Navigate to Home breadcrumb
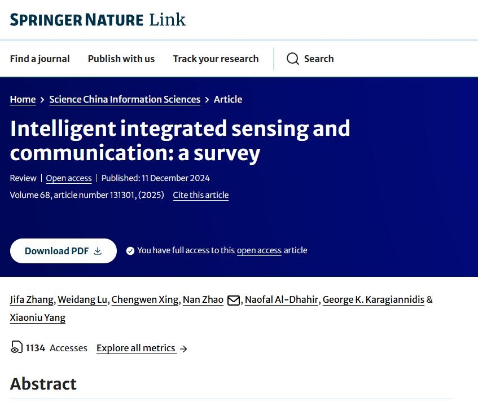The width and height of the screenshot is (478, 402). [x=23, y=99]
